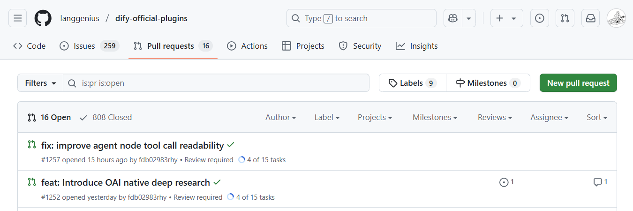Click the user profile avatar
The image size is (633, 211).
616,18
